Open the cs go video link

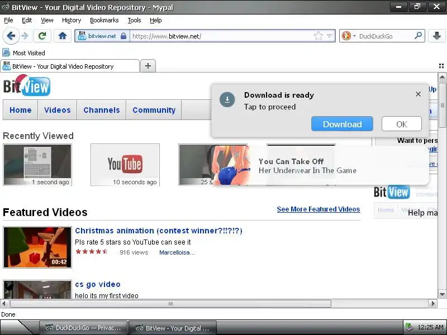[98, 284]
